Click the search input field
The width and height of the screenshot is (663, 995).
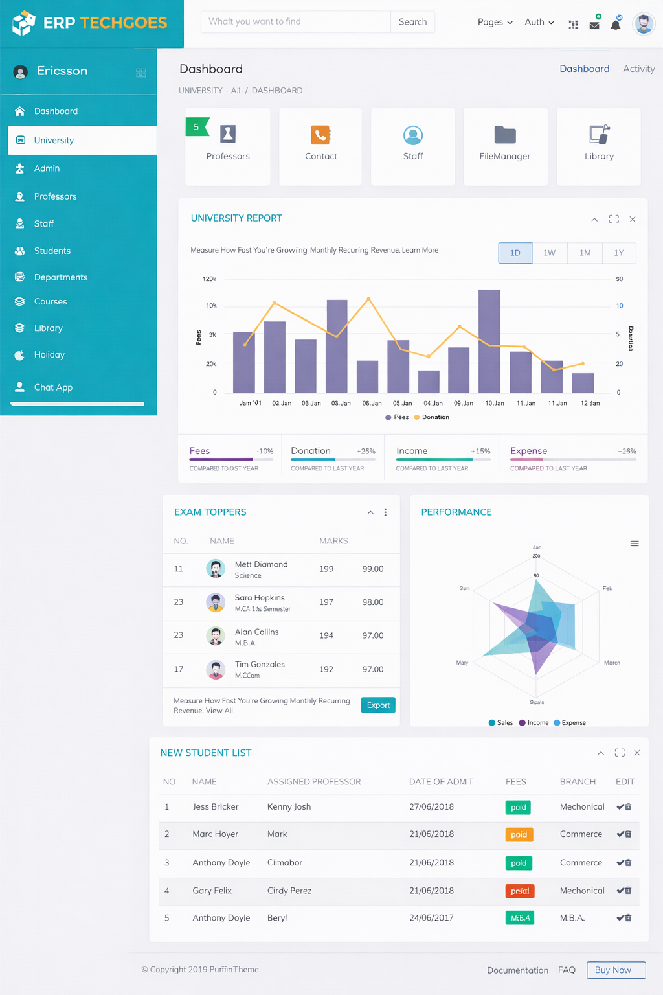(x=295, y=21)
